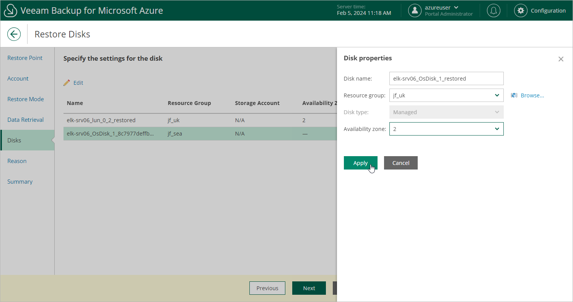
Task: Click the disabled Disk type dropdown
Action: coord(446,112)
